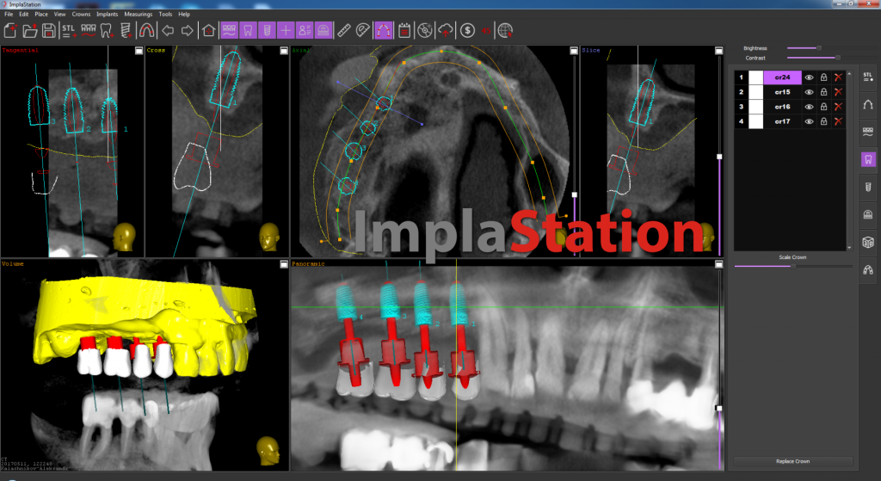The width and height of the screenshot is (881, 481).
Task: Open the Measurings menu
Action: point(139,14)
